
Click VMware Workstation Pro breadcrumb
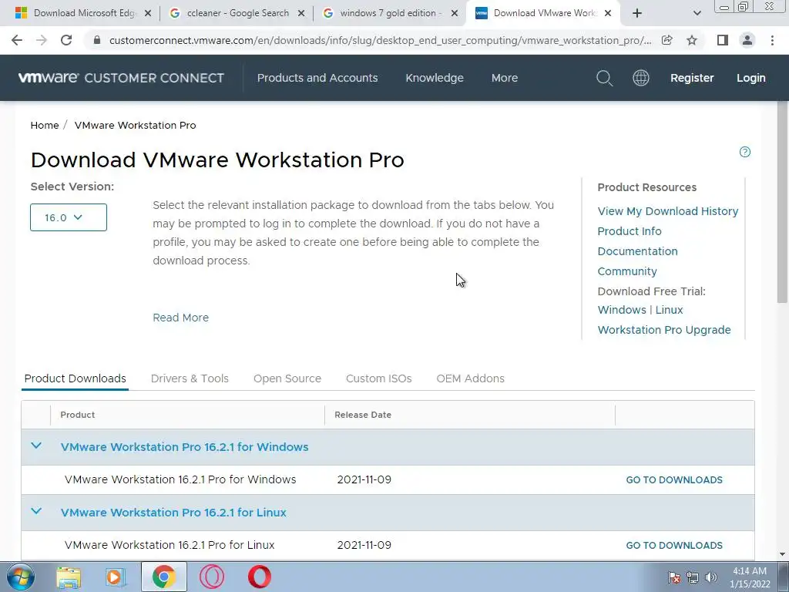click(136, 126)
